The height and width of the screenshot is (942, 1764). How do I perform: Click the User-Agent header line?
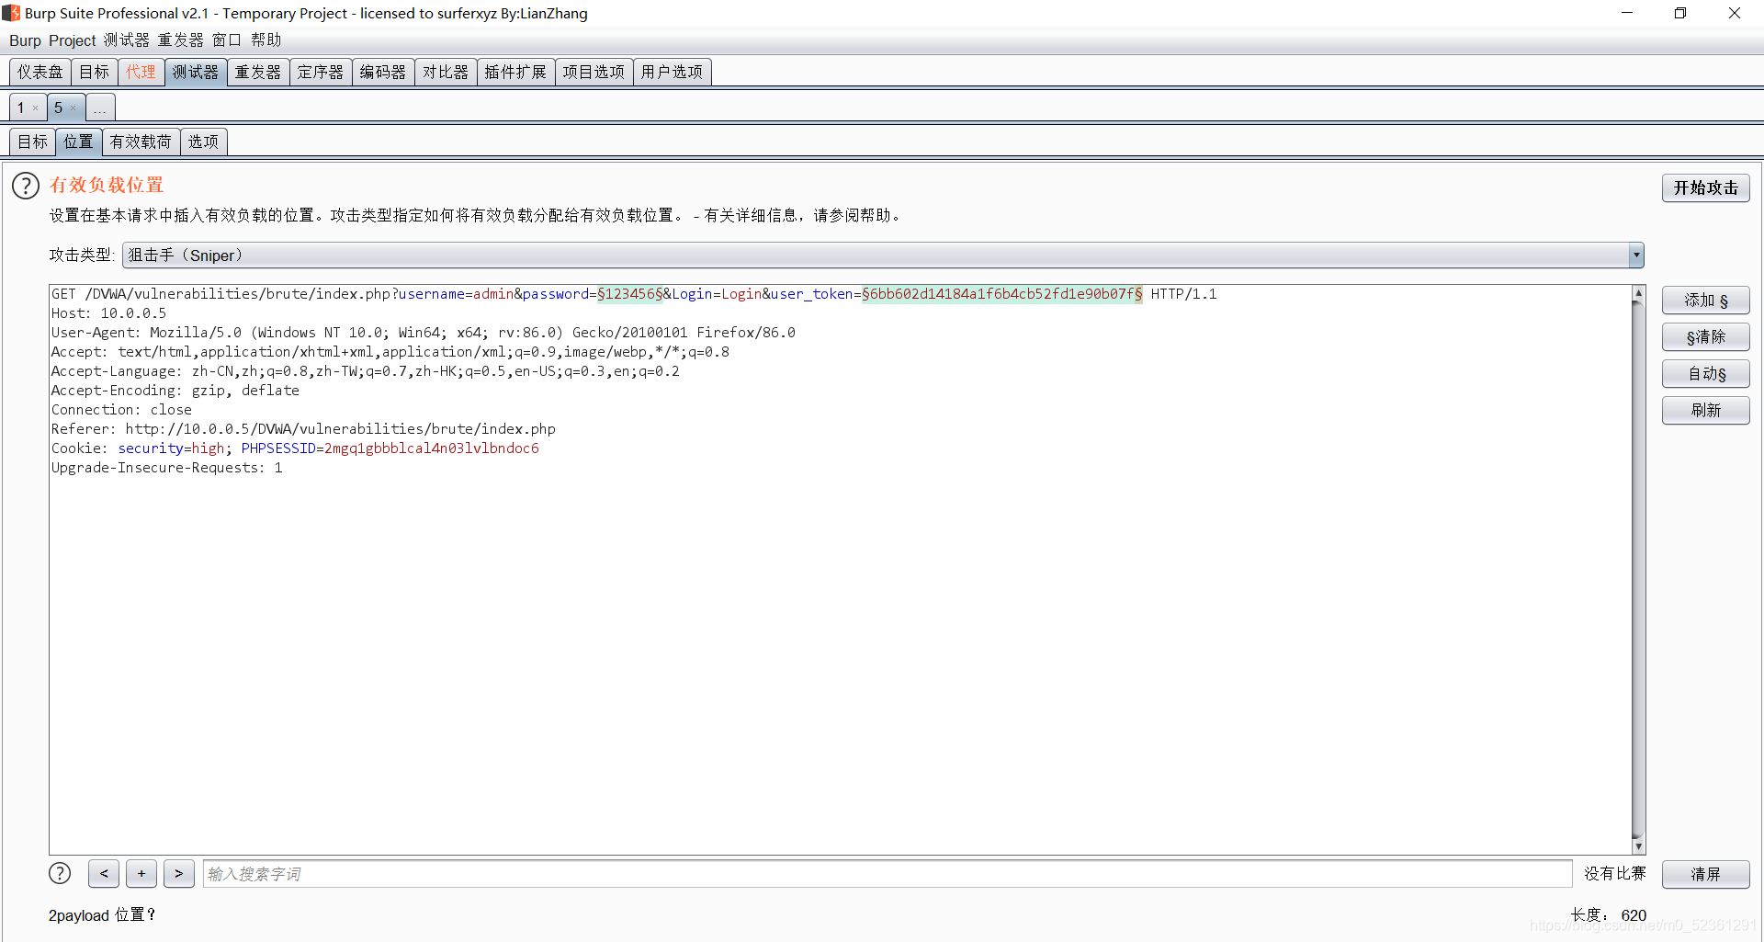tap(424, 333)
